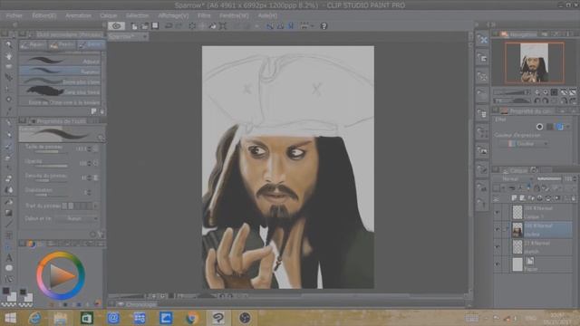The width and height of the screenshot is (580, 326).
Task: Select the Brush tool in the tool palette
Action: pyautogui.click(x=8, y=147)
